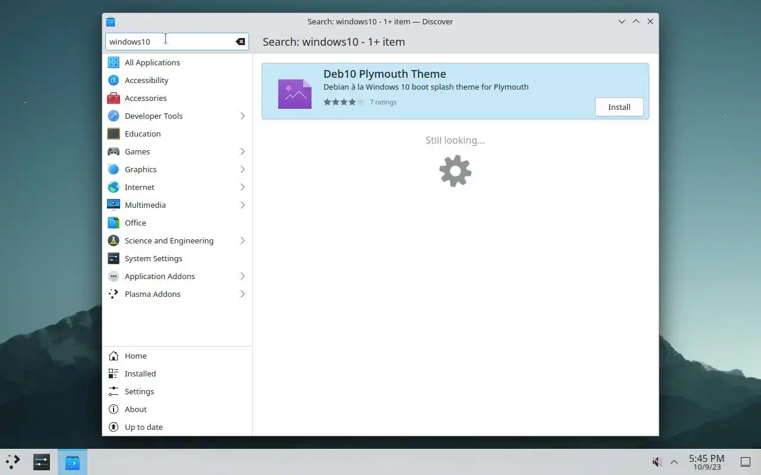Expand the Science and Engineering arrow
The image size is (761, 475).
coord(243,240)
